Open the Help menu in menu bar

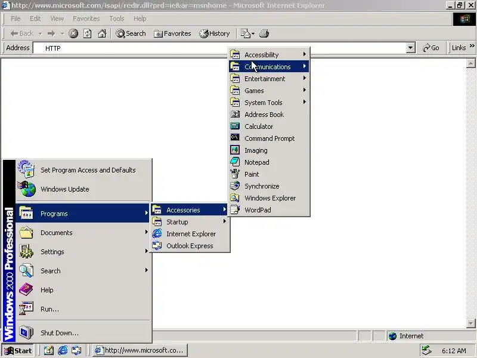click(140, 18)
